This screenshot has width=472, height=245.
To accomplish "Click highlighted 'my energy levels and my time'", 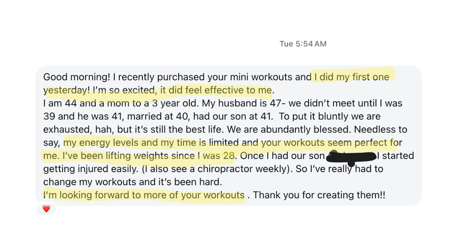I will click(x=130, y=143).
